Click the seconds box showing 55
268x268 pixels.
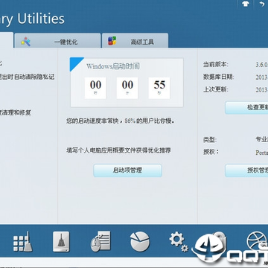[x=159, y=88]
